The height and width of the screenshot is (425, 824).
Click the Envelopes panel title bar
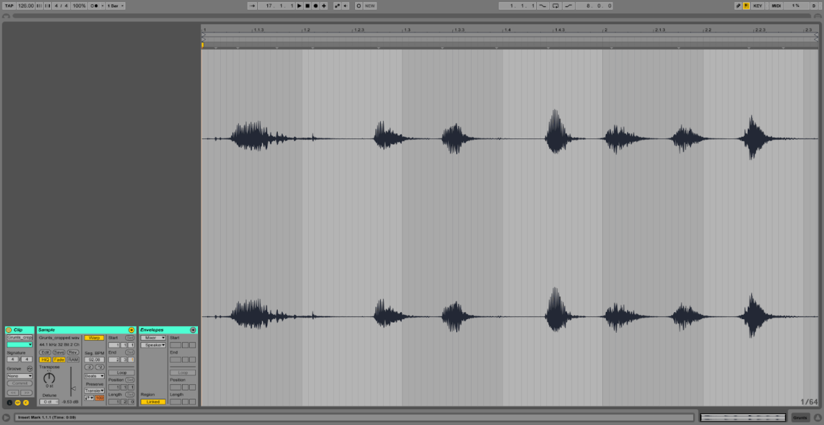pyautogui.click(x=163, y=330)
